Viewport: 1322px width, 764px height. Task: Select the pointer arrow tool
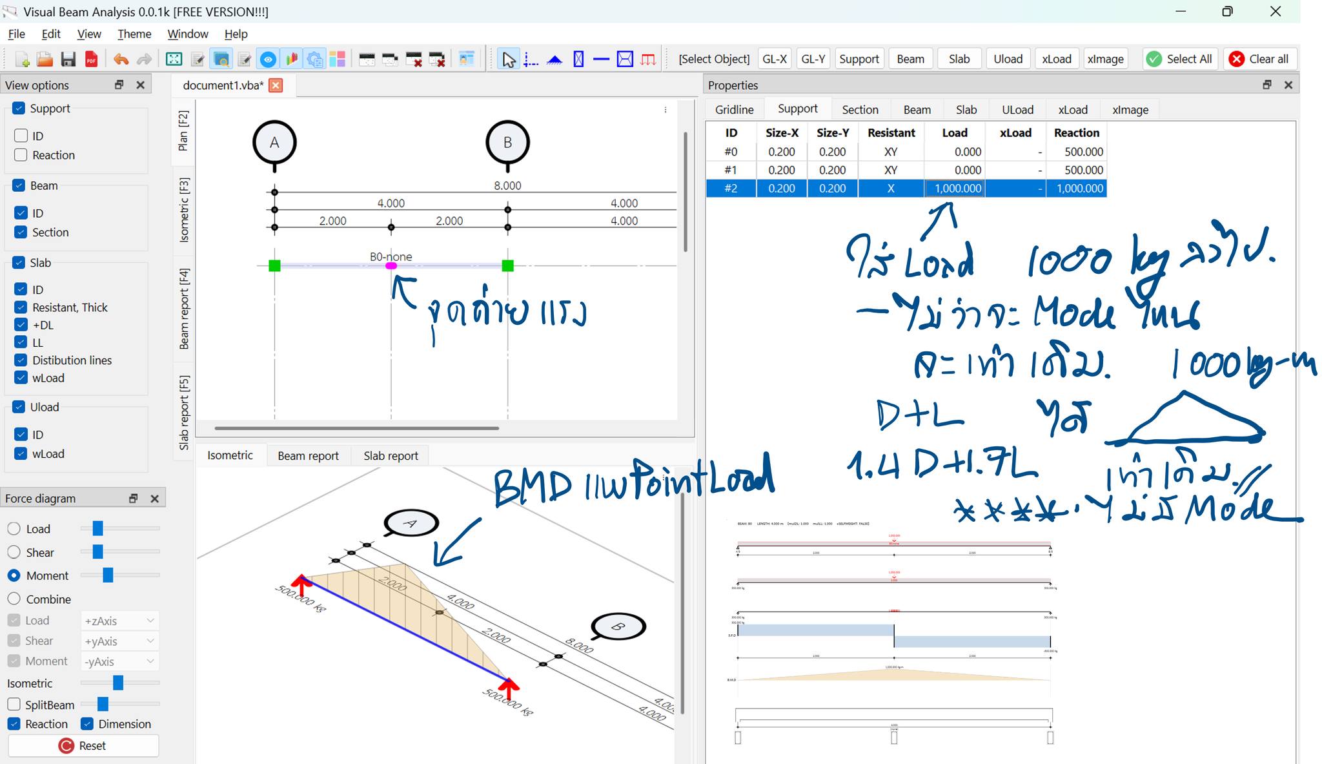tap(509, 59)
